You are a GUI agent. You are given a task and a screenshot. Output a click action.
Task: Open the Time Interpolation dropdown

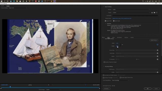120,80
